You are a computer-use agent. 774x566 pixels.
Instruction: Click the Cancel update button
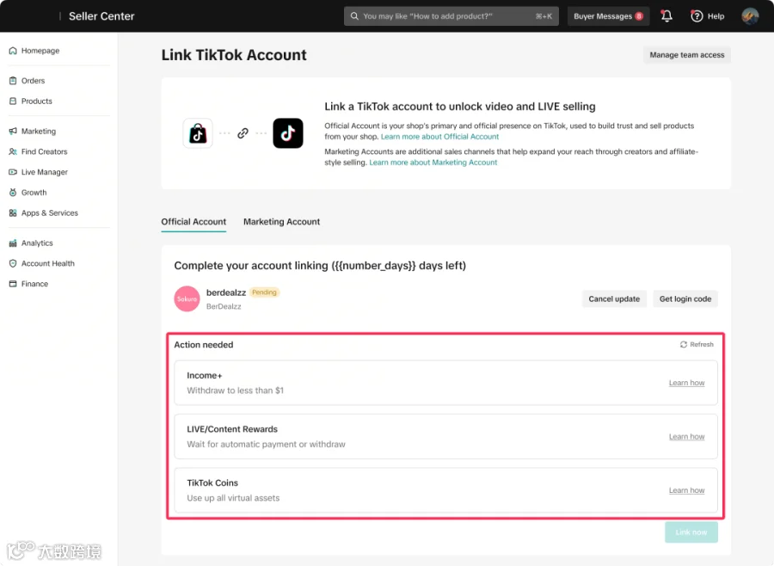[614, 298]
